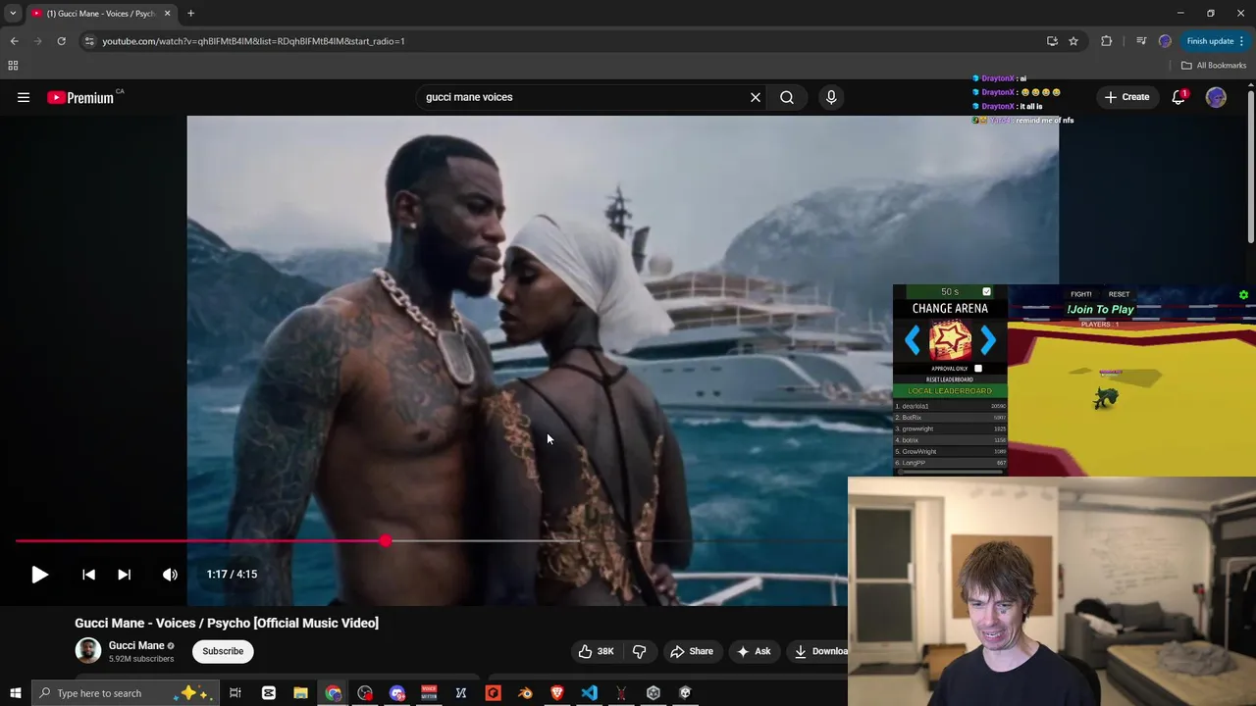Download the video

pos(821,651)
